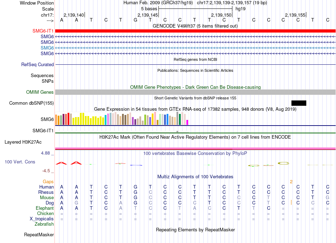Click the Layered H3K27Ac label
Viewport: 336px width, 243px height.
tap(23, 142)
